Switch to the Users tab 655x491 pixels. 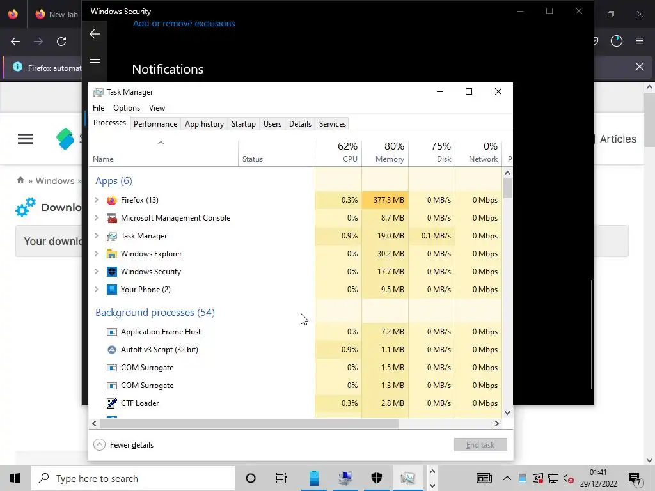(x=272, y=124)
